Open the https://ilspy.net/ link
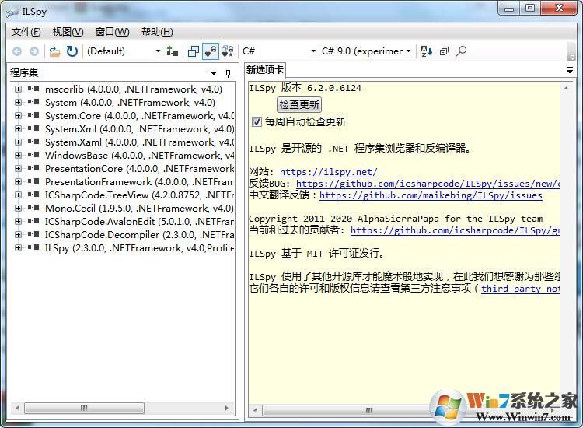Image resolution: width=583 pixels, height=428 pixels. pos(329,172)
